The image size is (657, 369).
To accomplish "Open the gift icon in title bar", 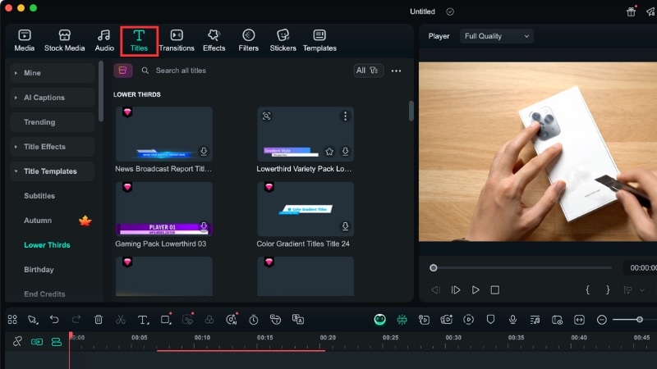I will point(631,11).
